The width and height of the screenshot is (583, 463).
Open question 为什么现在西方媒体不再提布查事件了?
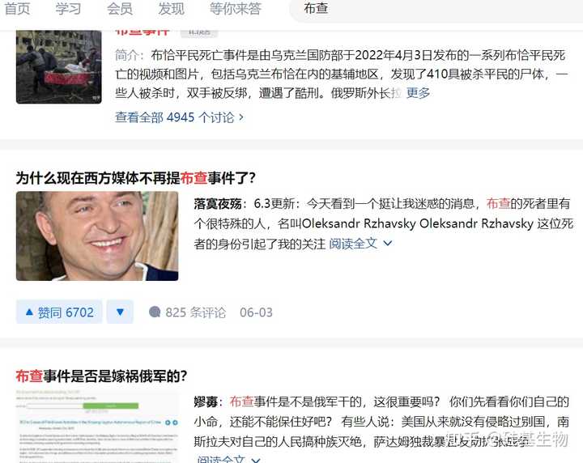pyautogui.click(x=136, y=178)
